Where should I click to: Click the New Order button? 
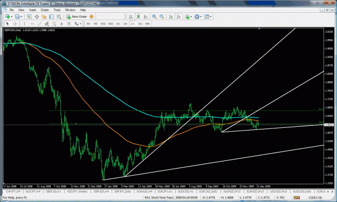pyautogui.click(x=77, y=17)
